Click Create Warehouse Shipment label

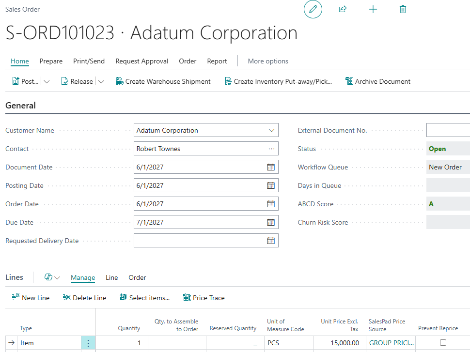[168, 81]
